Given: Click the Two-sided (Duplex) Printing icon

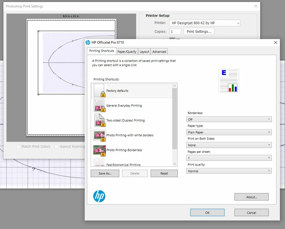Looking at the screenshot, I should [x=100, y=120].
